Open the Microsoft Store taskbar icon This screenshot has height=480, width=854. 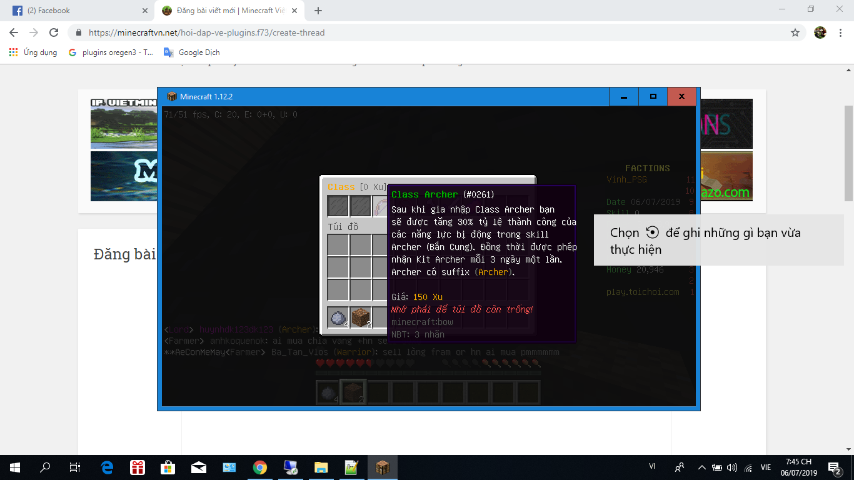pos(168,467)
